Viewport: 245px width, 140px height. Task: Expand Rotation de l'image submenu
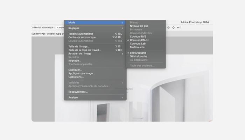coord(95,54)
